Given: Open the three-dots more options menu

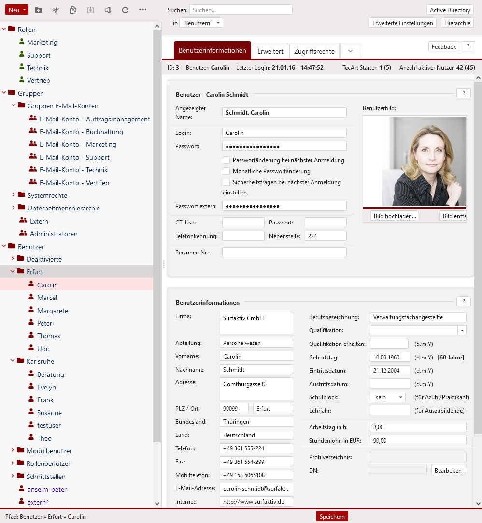Looking at the screenshot, I should tap(142, 10).
